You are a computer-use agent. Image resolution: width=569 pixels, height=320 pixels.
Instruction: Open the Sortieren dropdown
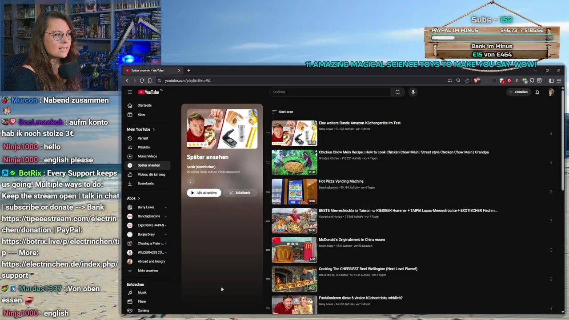coord(283,112)
